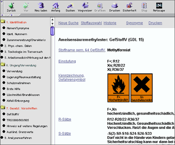Open the Historie link
The image size is (175, 145).
(x=110, y=23)
